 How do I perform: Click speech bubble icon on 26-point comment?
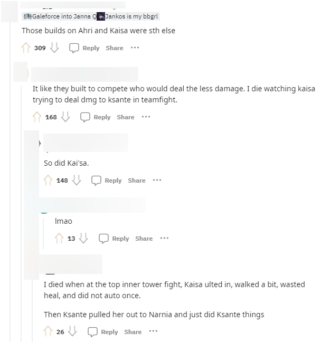pyautogui.click(x=92, y=332)
